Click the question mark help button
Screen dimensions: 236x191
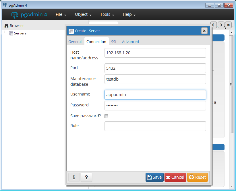(x=86, y=177)
